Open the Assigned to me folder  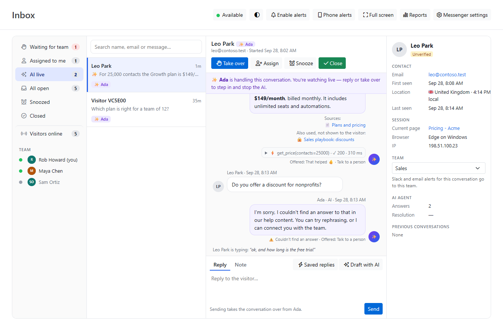49,61
